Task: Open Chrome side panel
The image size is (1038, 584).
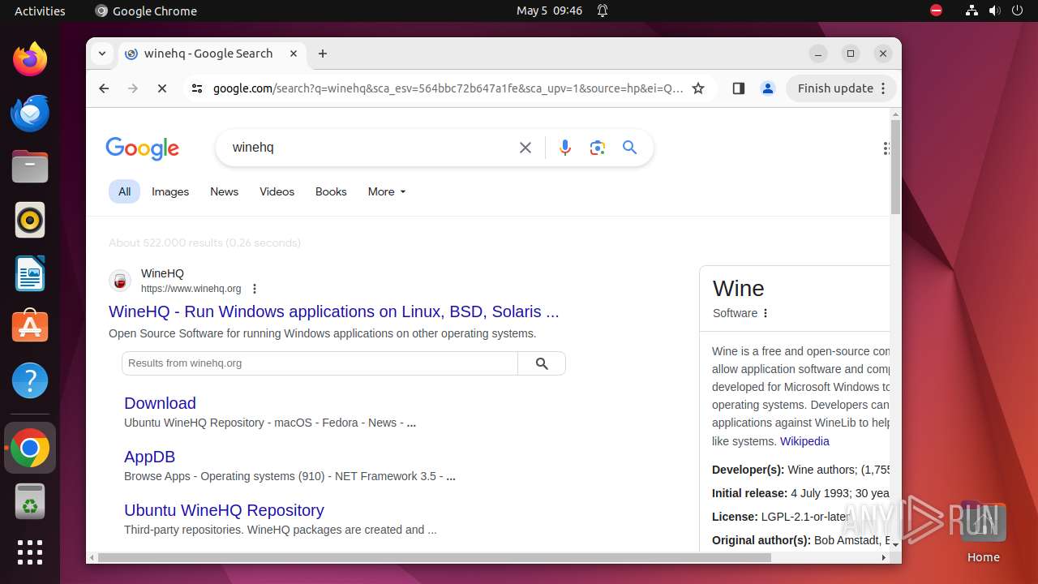Action: click(738, 88)
